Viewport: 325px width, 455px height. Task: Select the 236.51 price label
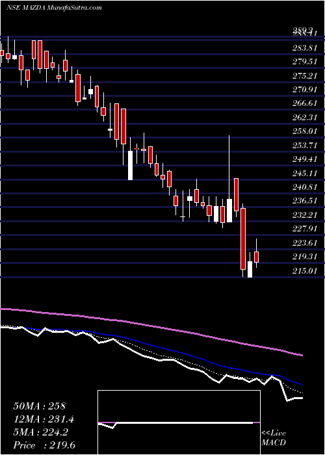(304, 201)
